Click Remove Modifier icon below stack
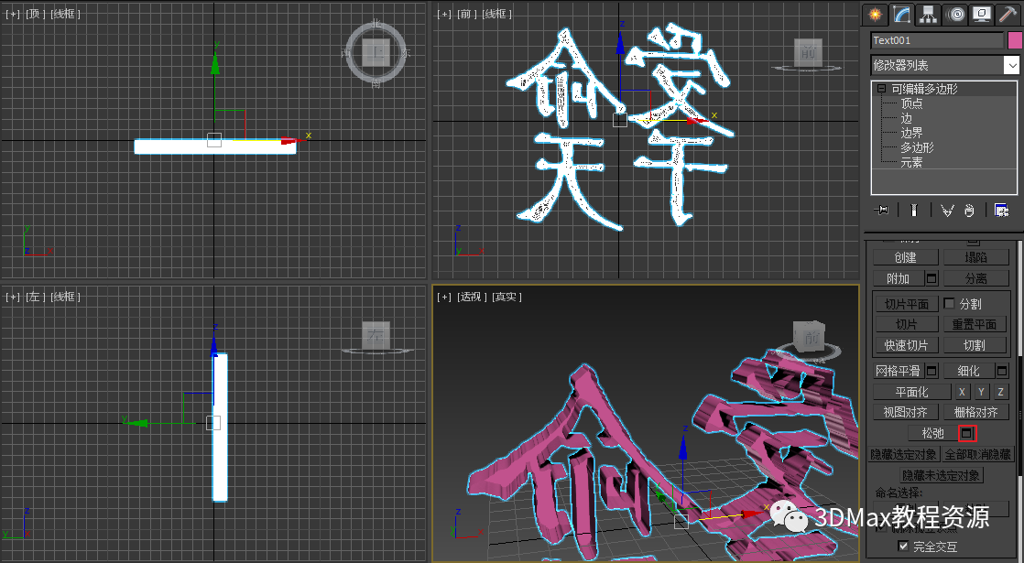The image size is (1024, 563). pos(969,210)
